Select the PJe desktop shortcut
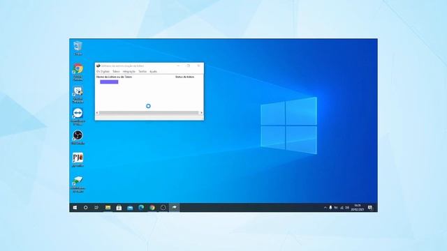Image resolution: width=447 pixels, height=251 pixels. [x=78, y=160]
